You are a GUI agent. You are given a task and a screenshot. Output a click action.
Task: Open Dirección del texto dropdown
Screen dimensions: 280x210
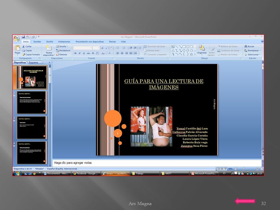pyautogui.click(x=155, y=46)
